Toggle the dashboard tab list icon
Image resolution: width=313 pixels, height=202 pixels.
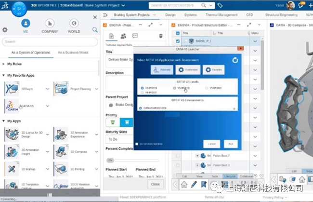(105, 15)
